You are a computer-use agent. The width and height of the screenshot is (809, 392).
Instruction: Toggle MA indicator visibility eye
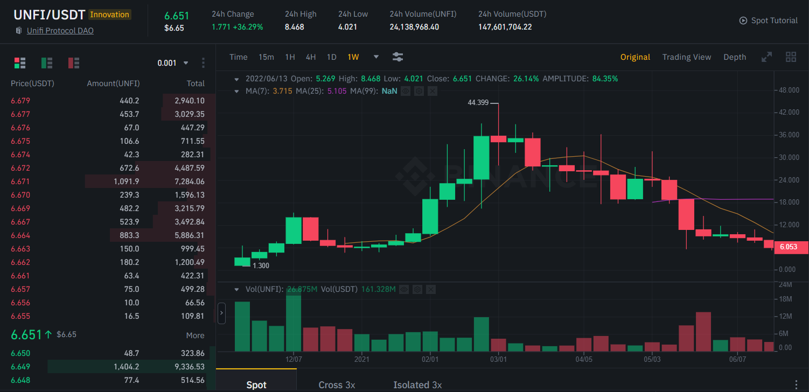406,91
